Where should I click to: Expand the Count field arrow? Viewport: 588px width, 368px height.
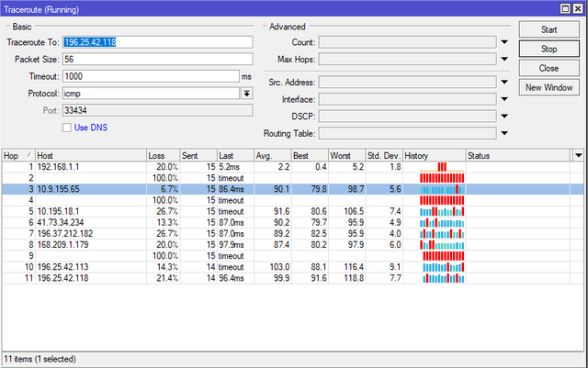(504, 42)
